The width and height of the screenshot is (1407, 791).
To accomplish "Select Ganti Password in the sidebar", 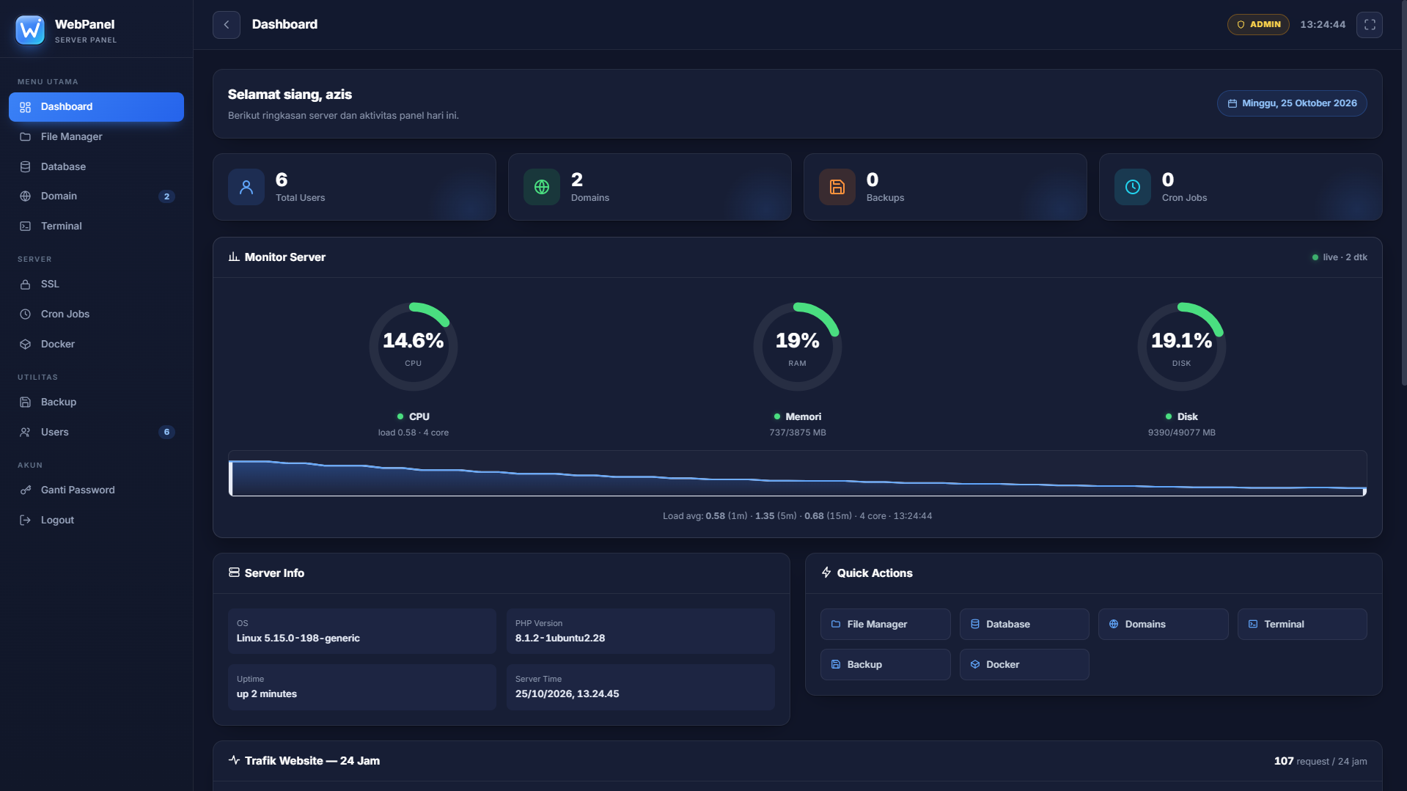I will click(96, 490).
